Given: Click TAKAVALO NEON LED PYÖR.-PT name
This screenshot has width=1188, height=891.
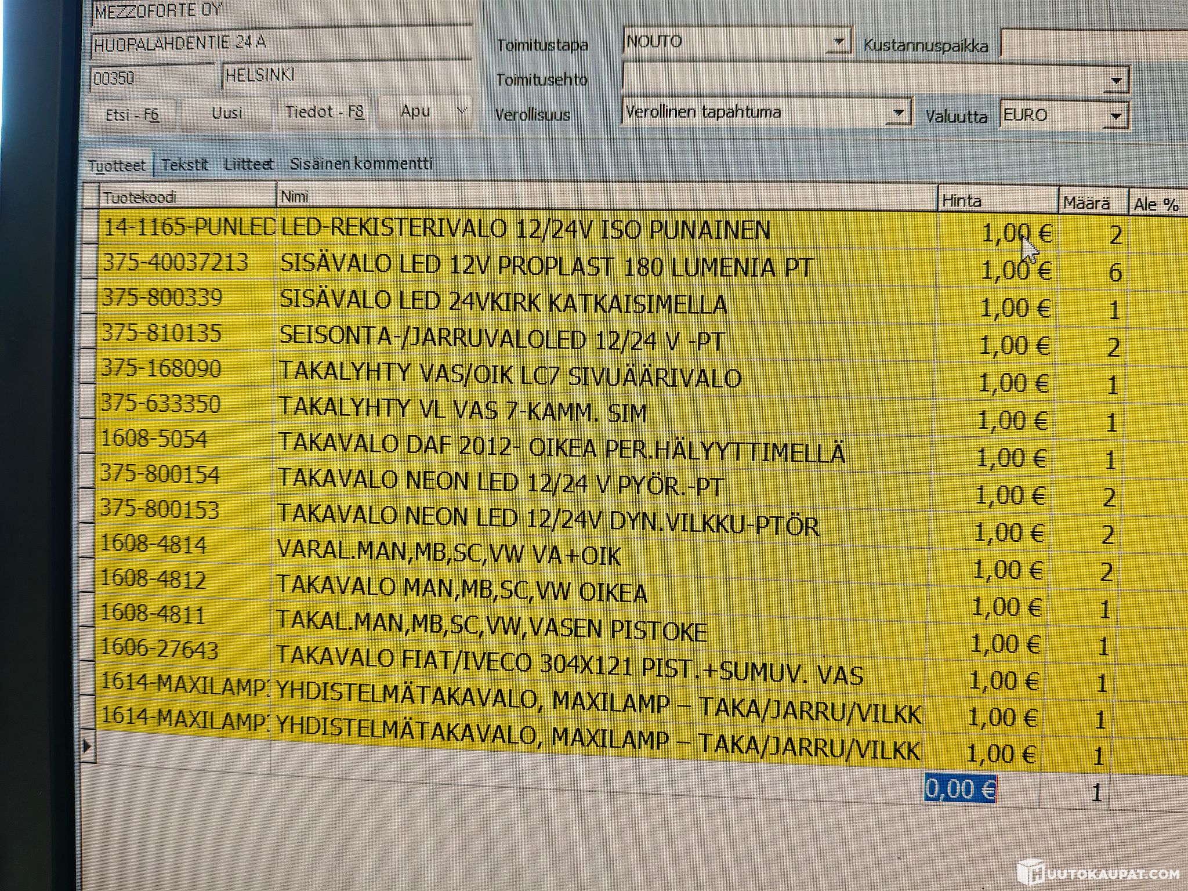Looking at the screenshot, I should click(x=501, y=483).
